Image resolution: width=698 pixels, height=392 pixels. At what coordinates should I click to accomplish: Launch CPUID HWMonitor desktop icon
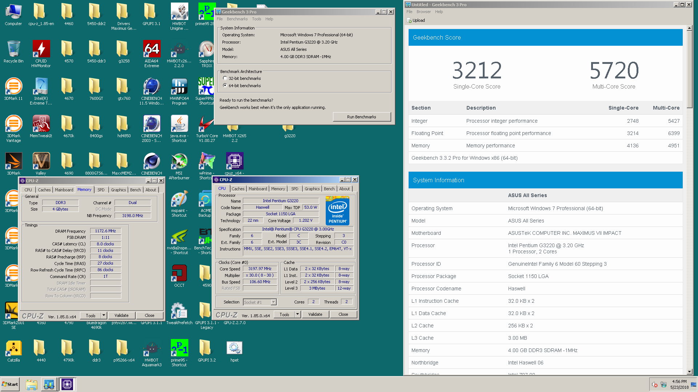pyautogui.click(x=41, y=53)
